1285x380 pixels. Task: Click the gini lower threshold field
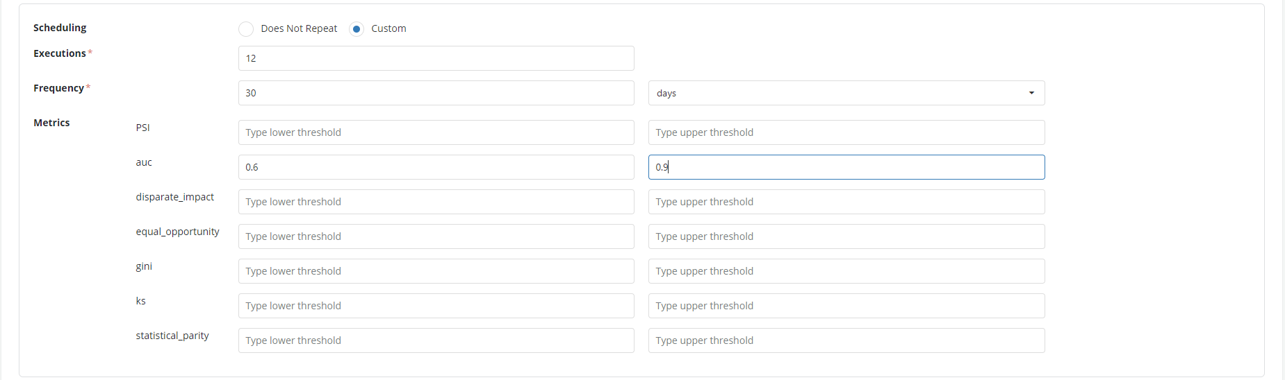click(x=436, y=271)
